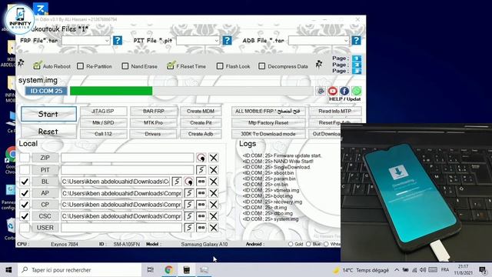Screen dimensions: 492x277
Task: Click the glasses icon in the AP row
Action: (x=201, y=193)
